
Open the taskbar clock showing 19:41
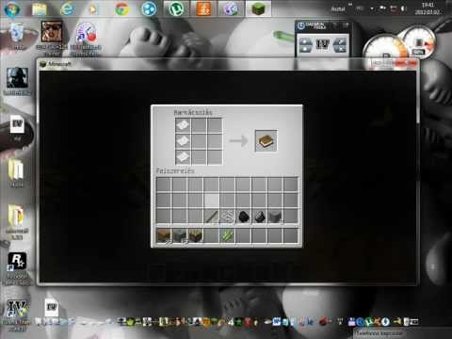pyautogui.click(x=428, y=8)
